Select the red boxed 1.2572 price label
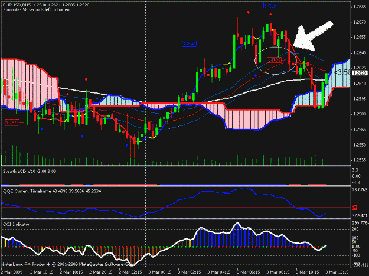Viewport: 369px width, 276px height. tap(12, 122)
